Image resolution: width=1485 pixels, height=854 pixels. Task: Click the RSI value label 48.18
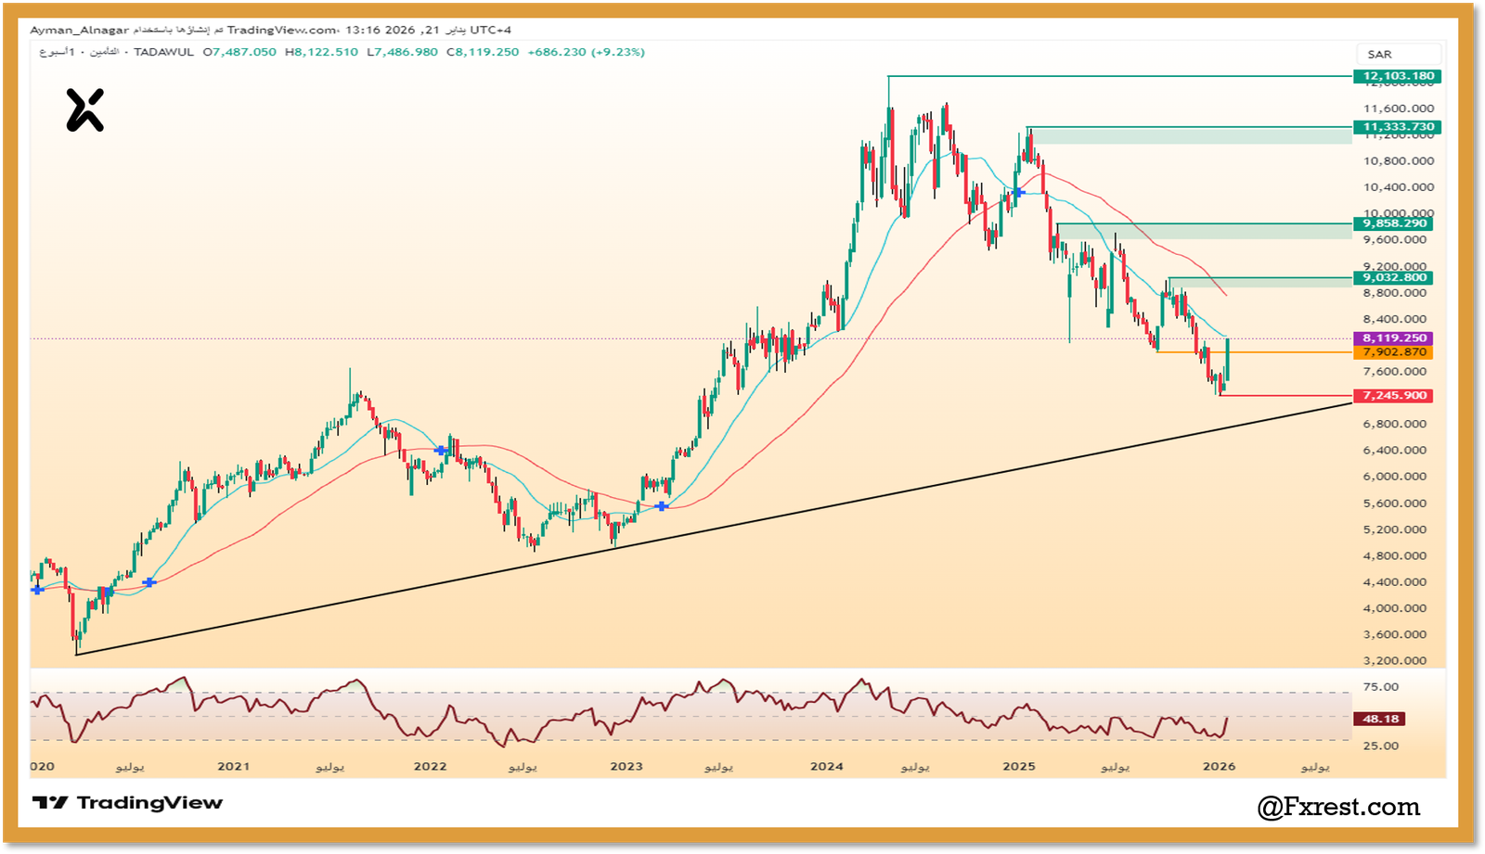1380,719
